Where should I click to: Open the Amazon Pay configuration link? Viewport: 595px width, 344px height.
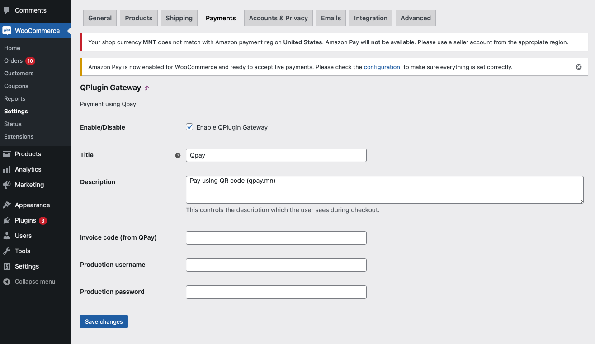pos(382,67)
